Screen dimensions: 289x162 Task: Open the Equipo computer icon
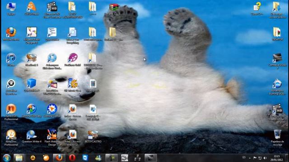point(11,7)
